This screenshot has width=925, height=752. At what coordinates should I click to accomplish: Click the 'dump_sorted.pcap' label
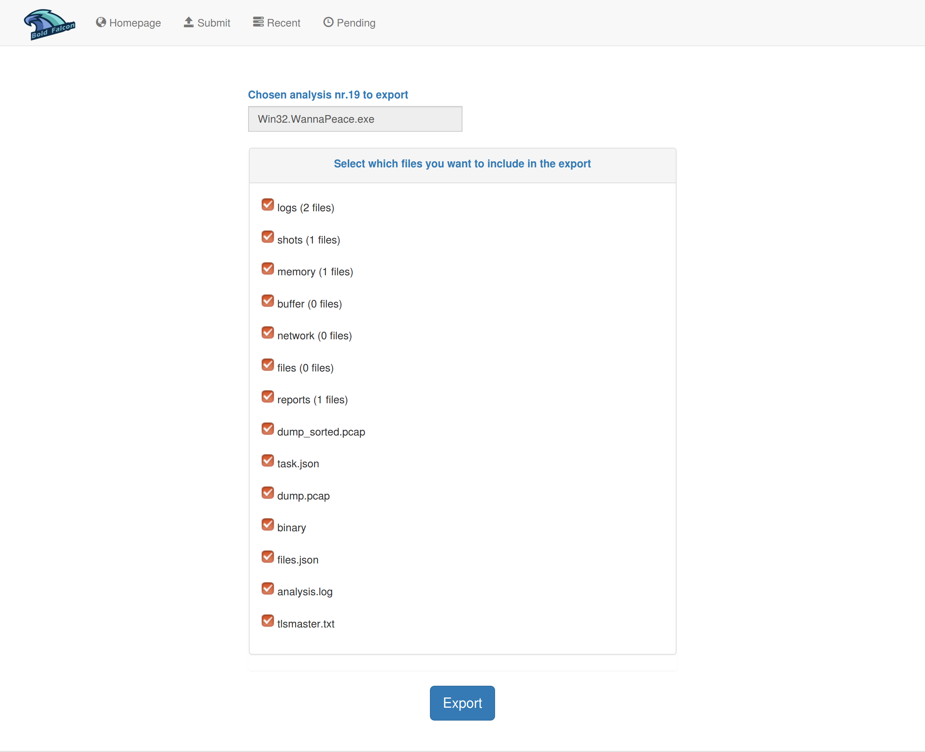pyautogui.click(x=322, y=432)
